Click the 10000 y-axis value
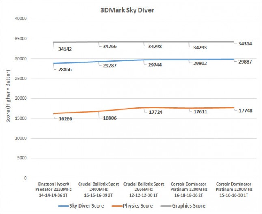Viewport: 262px width, 214px height. (x=21, y=138)
